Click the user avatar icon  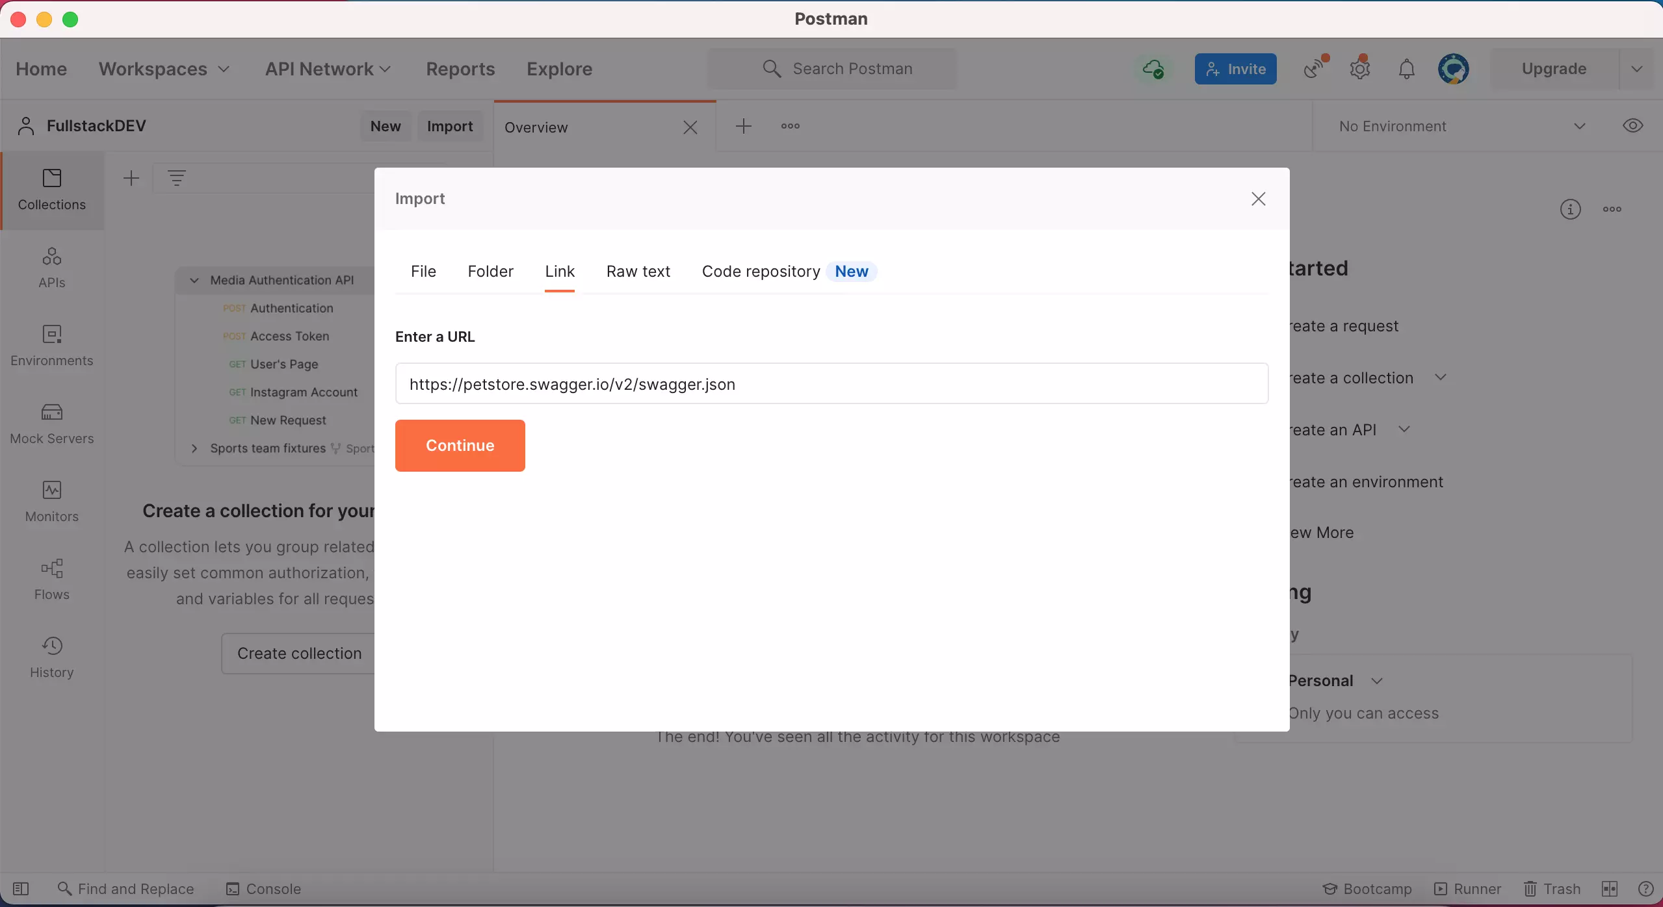(x=1454, y=69)
